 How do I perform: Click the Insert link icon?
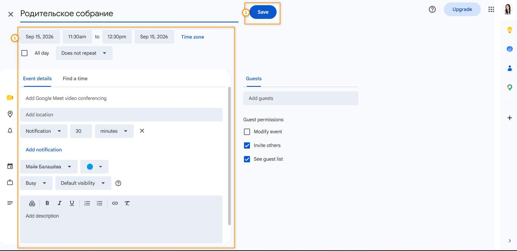(115, 203)
